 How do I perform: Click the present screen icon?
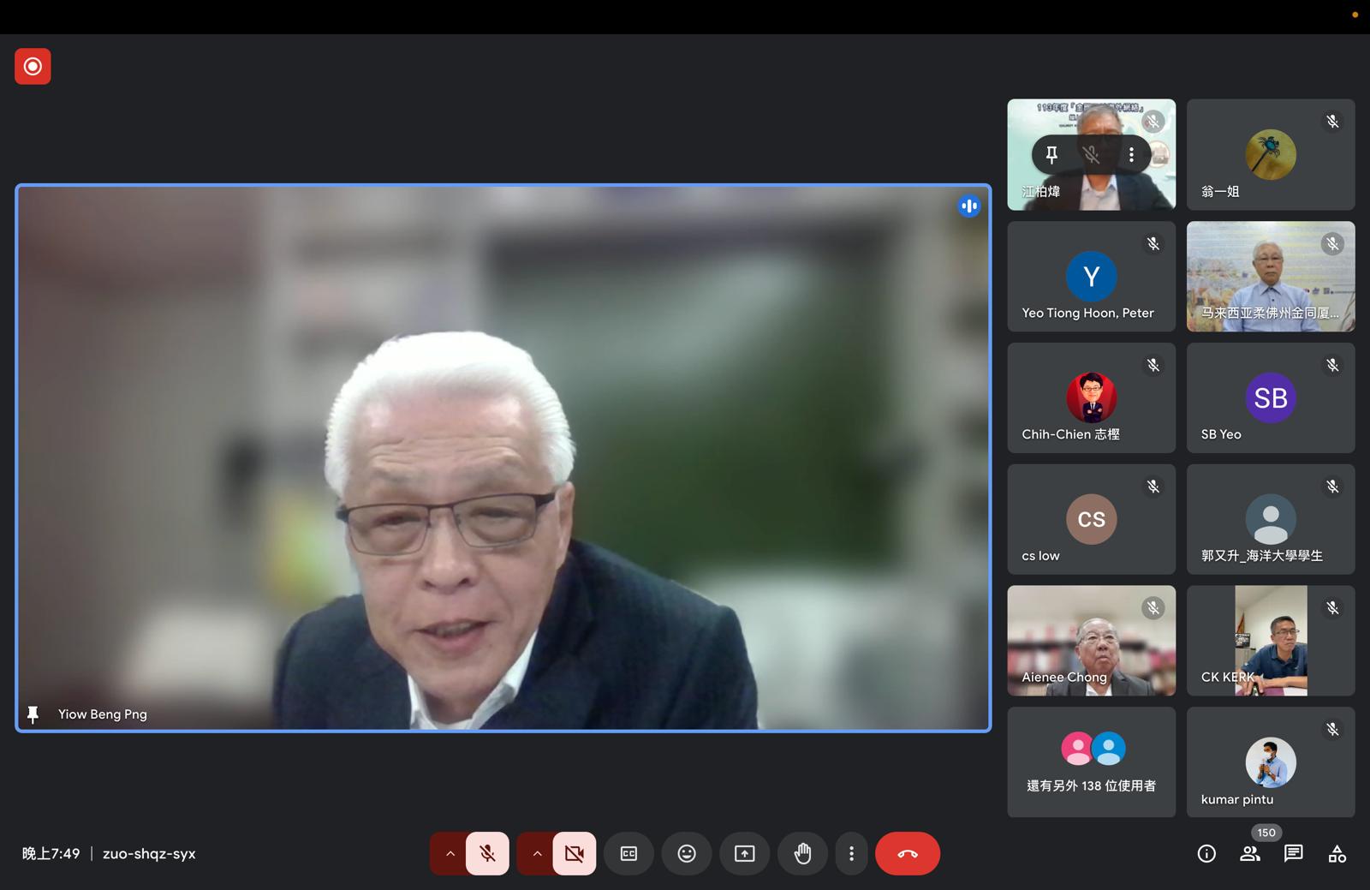(745, 853)
